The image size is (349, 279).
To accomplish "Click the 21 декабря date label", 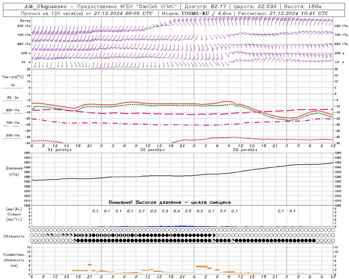I will pos(60,150).
